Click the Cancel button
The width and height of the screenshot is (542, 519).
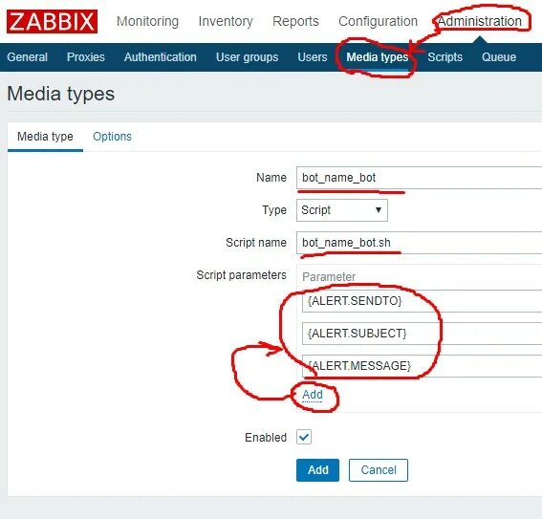click(379, 470)
